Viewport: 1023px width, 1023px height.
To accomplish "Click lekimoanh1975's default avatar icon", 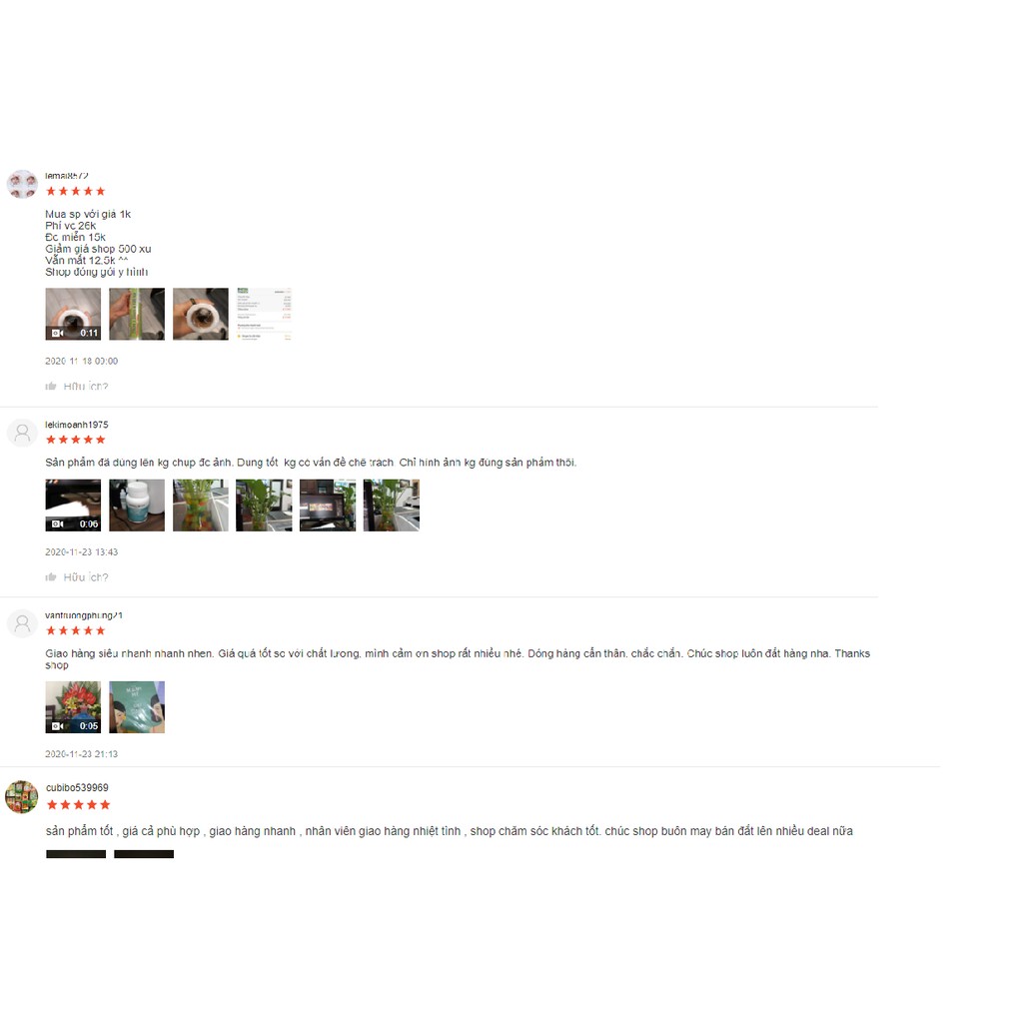I will [x=22, y=433].
